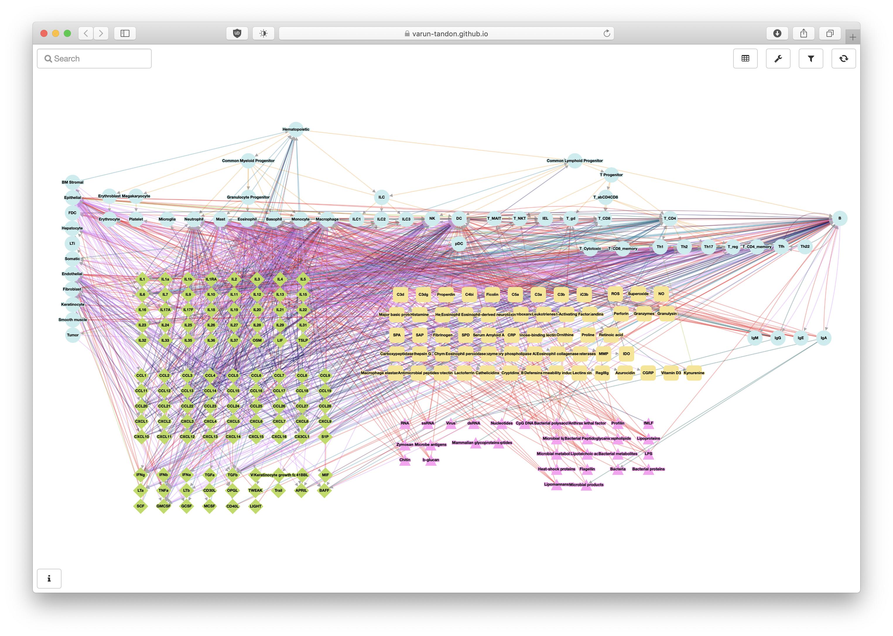The height and width of the screenshot is (636, 893).
Task: Click the IFNg diamond node
Action: click(141, 475)
